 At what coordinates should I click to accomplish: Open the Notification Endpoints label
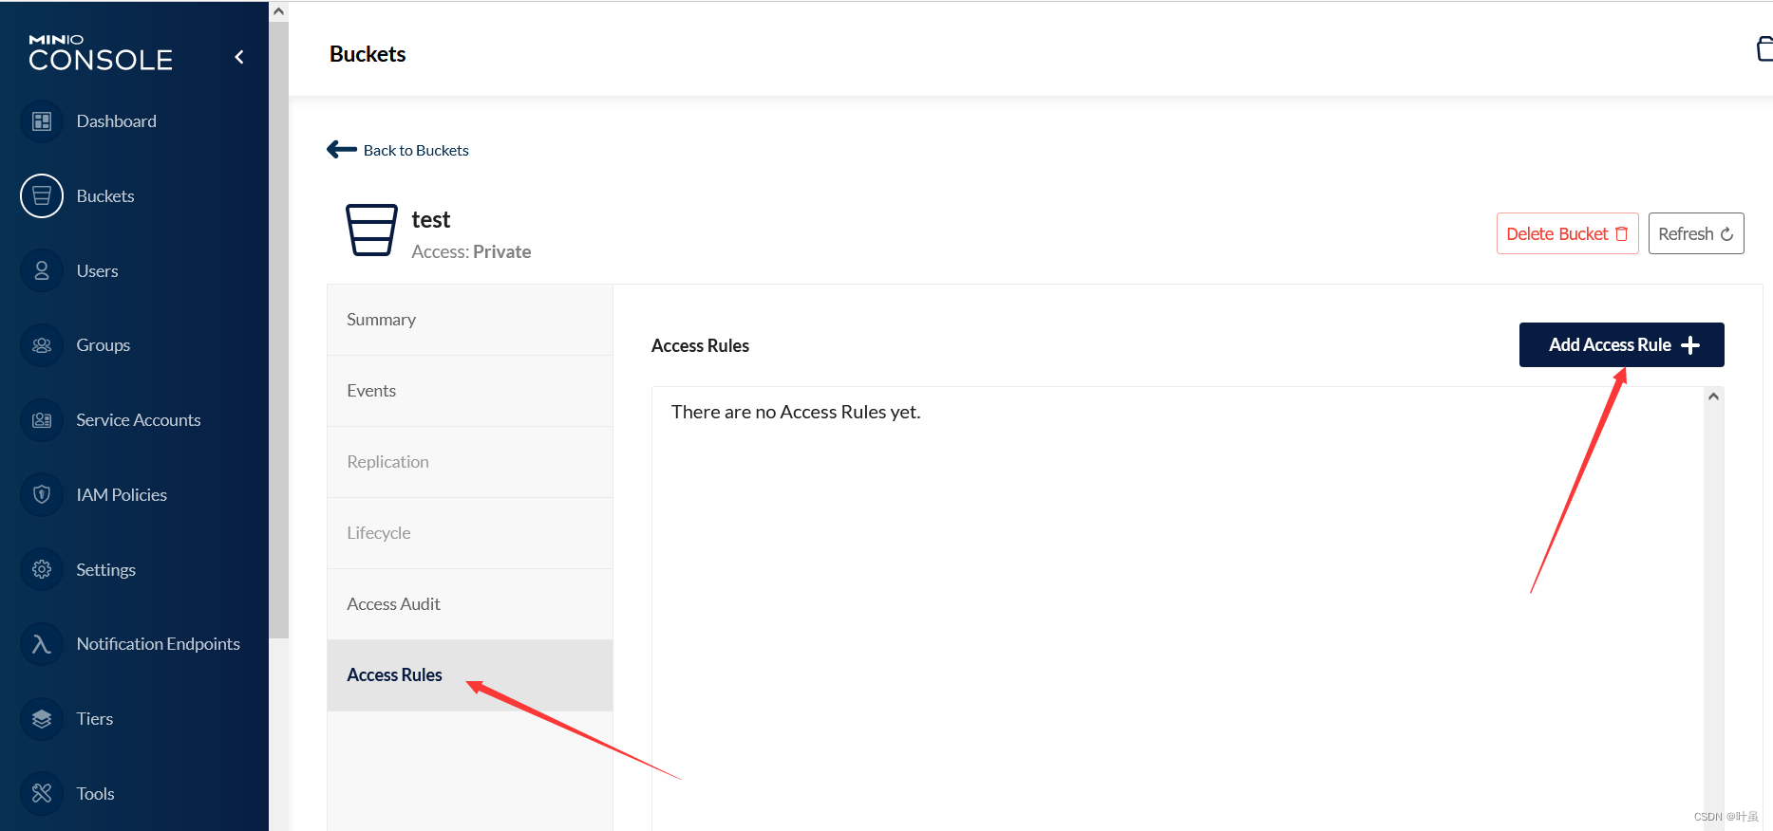point(158,644)
